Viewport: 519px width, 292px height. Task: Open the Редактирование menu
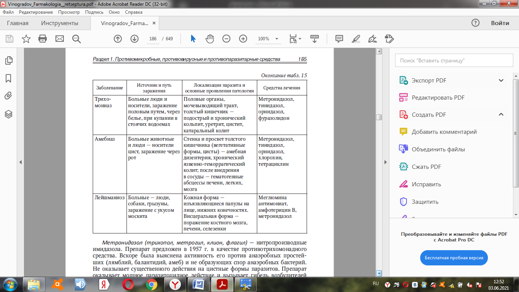tap(36, 12)
